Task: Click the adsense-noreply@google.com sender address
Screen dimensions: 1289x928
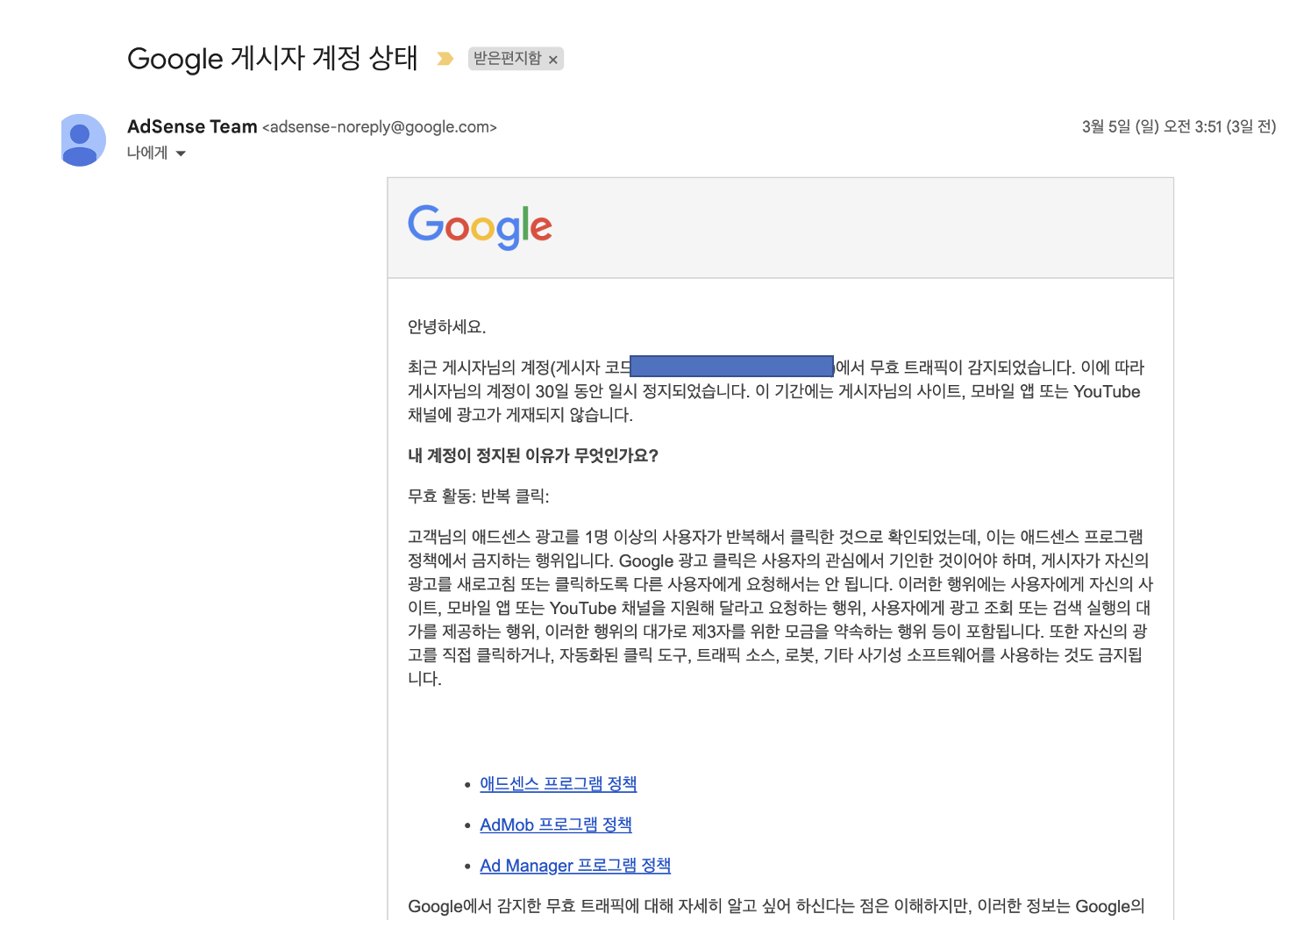Action: click(x=380, y=127)
